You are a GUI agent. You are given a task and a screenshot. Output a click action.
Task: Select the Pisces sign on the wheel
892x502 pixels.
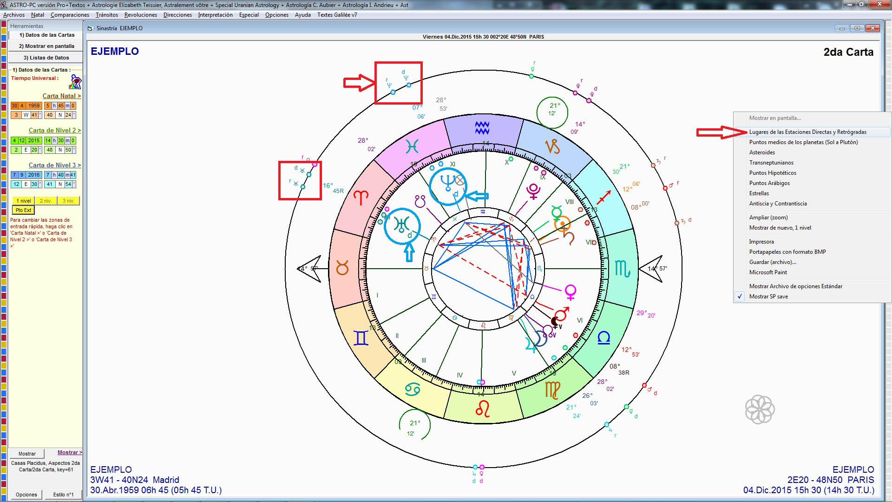click(412, 147)
